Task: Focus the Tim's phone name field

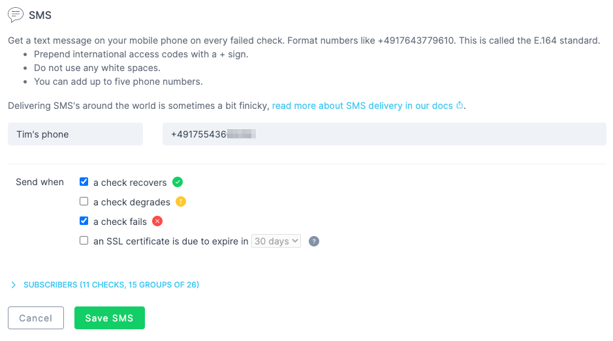Action: (75, 134)
